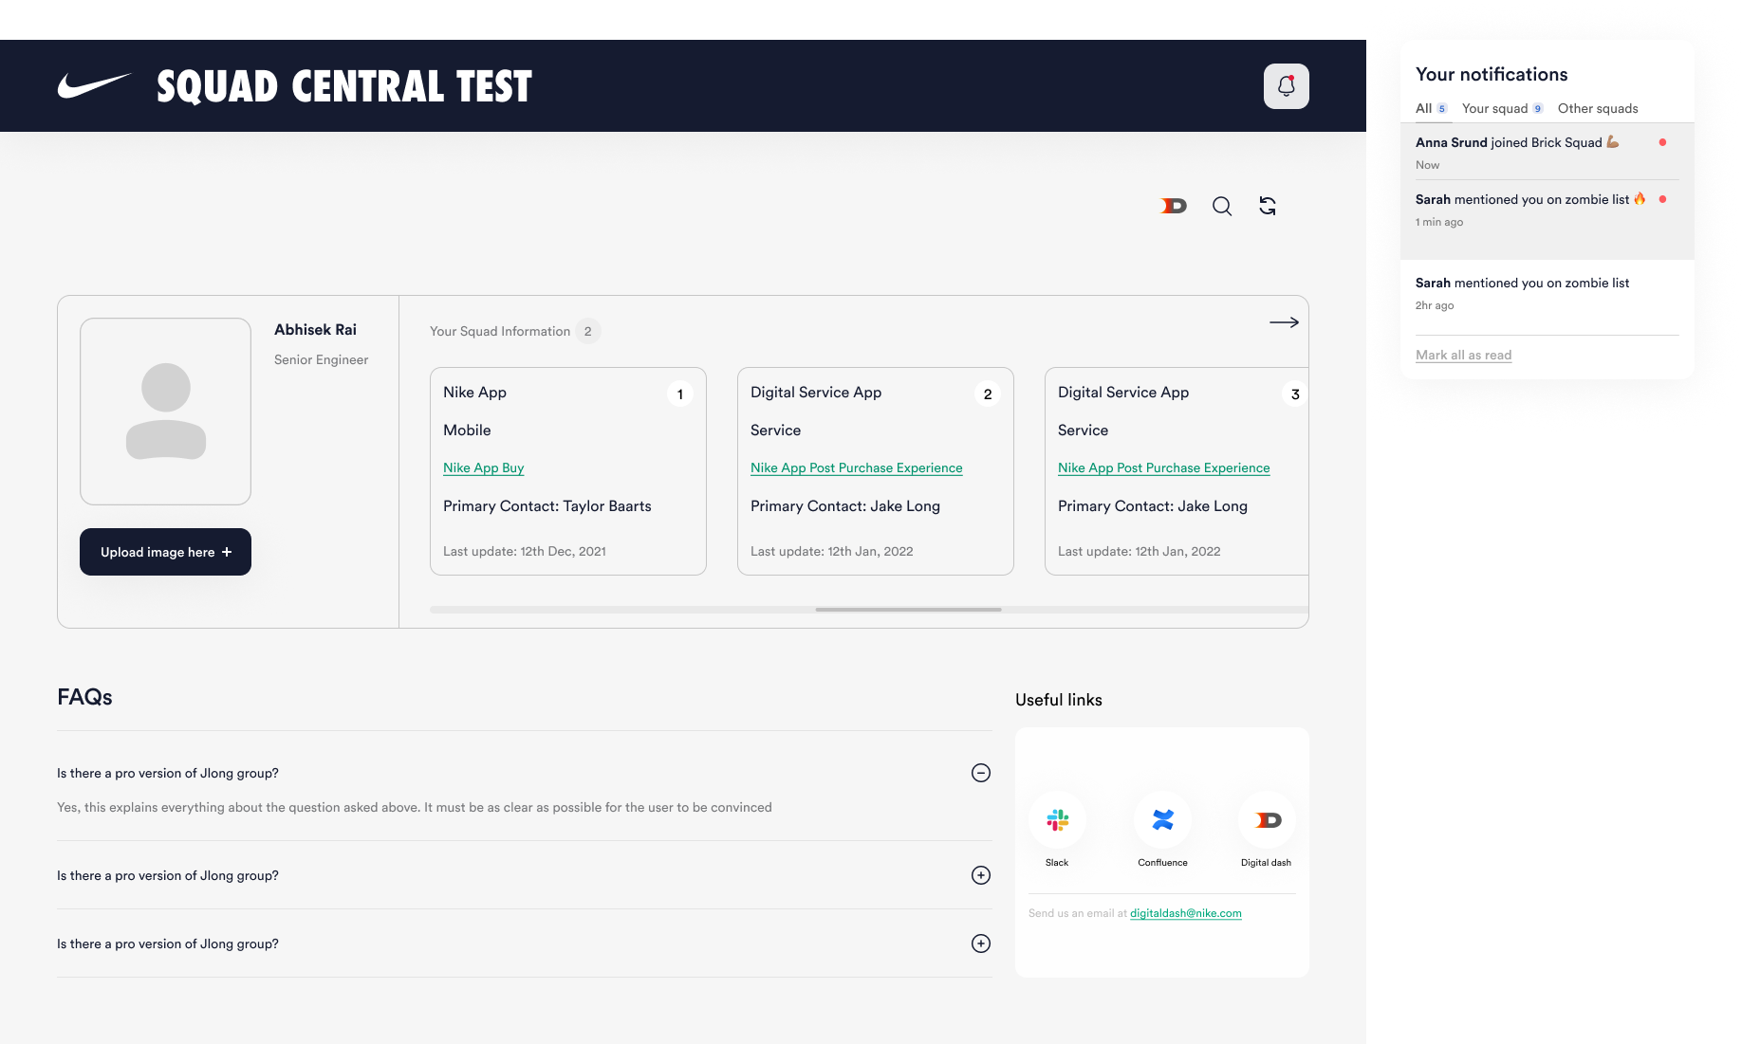Click the Squad Information count badge
The width and height of the screenshot is (1742, 1044).
(x=588, y=331)
